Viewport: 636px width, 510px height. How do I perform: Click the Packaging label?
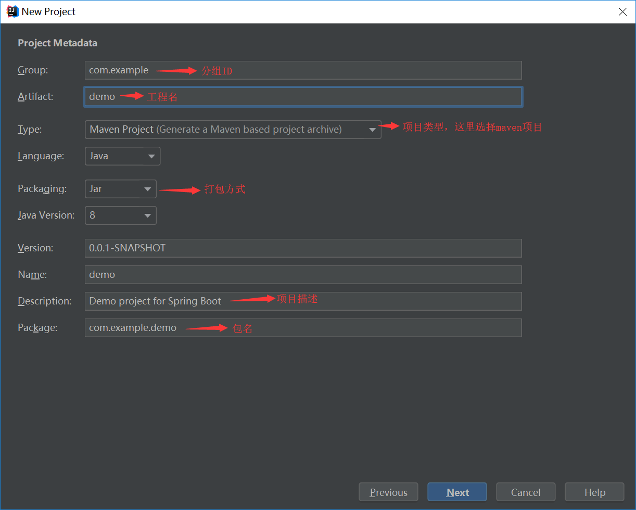(42, 189)
